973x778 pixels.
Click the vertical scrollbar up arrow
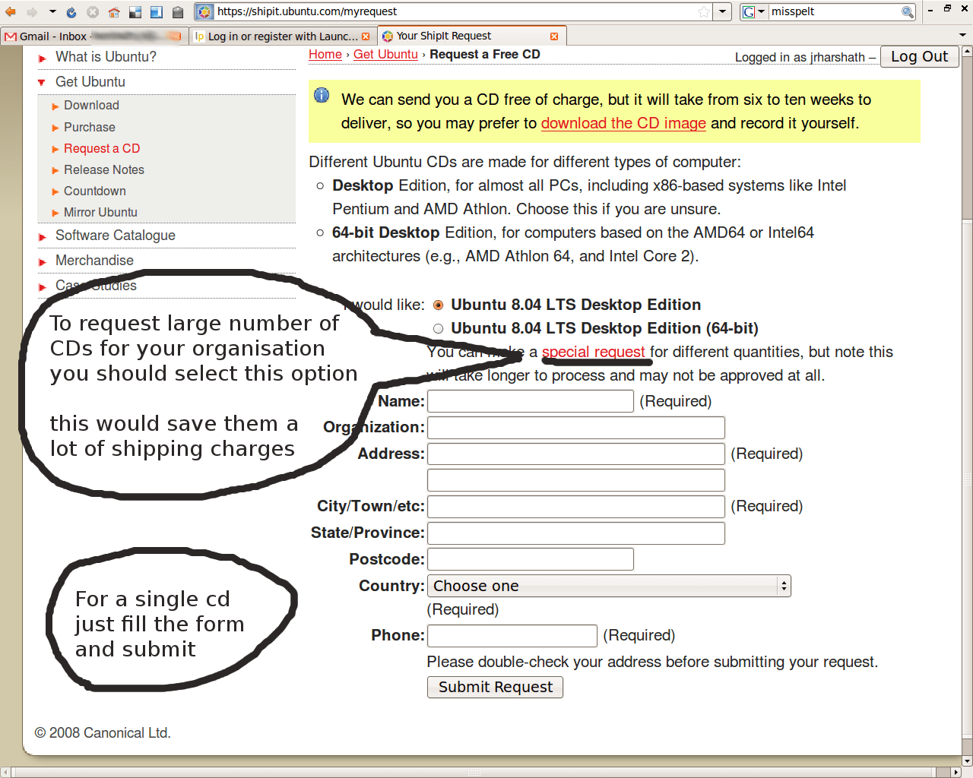tap(967, 52)
